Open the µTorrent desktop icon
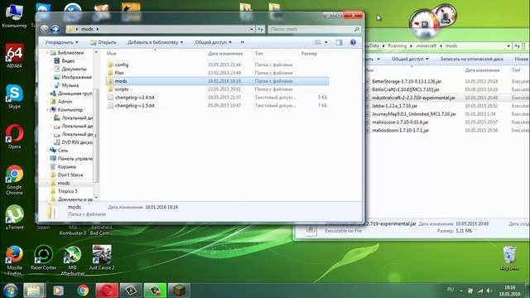This screenshot has height=298, width=530. [14, 217]
